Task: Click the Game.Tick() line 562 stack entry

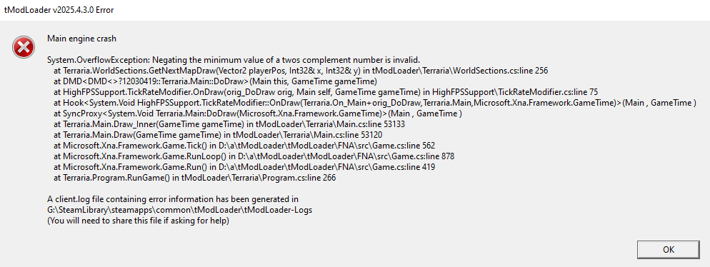Action: click(x=244, y=146)
